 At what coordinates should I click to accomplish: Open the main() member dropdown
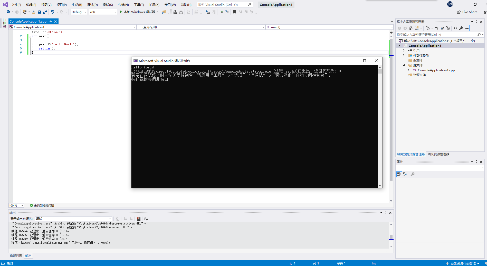pyautogui.click(x=329, y=27)
